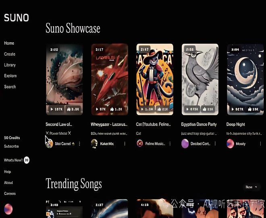Image resolution: width=266 pixels, height=218 pixels.
Task: Open the Deep Night title
Action: 236,124
